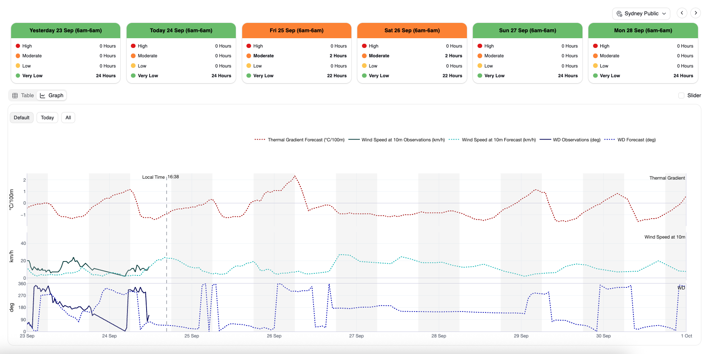Click red High dot in Fri 25 Sep card
709x354 pixels.
click(x=249, y=46)
